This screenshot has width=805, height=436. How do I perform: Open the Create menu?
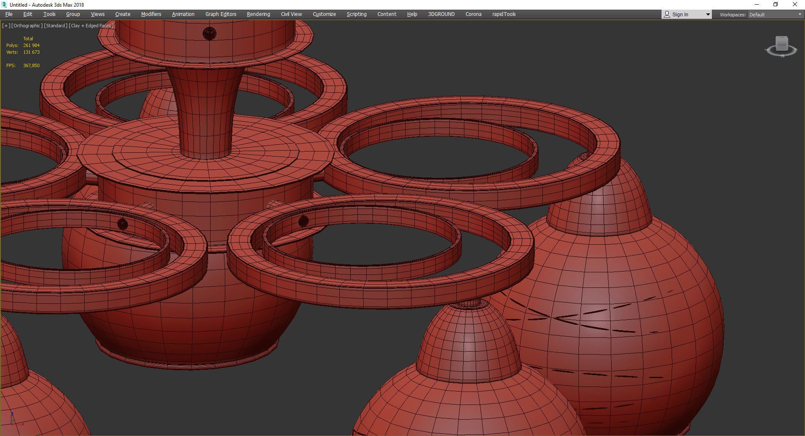(123, 14)
